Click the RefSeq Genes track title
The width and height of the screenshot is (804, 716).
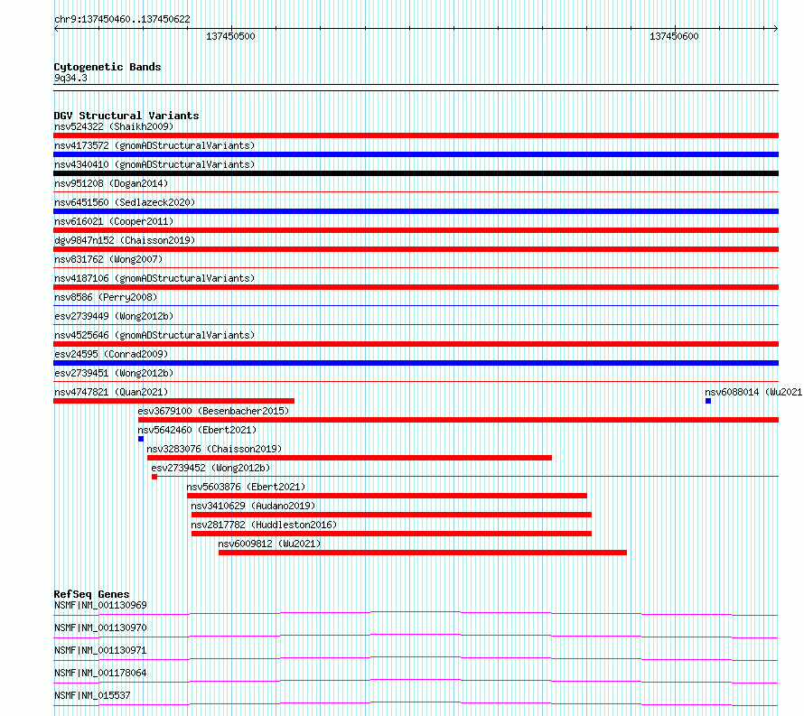pos(92,594)
